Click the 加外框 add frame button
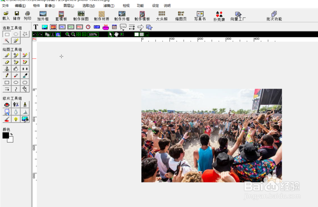Viewport: 318px width, 207px height. [43, 16]
